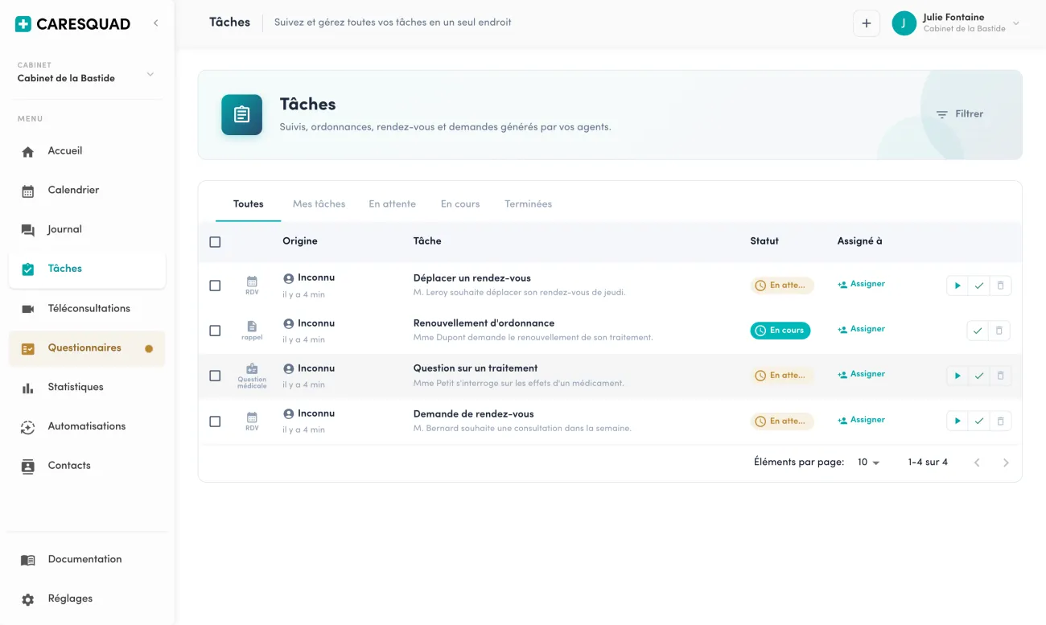This screenshot has width=1046, height=625.
Task: Click En atte... badge for Question sur un traitement
Action: click(781, 376)
